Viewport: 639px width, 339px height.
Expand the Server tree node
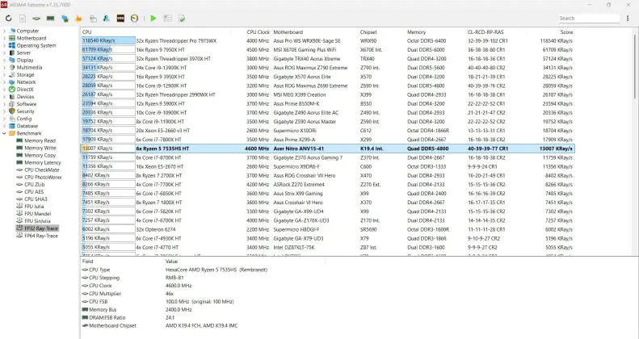(x=4, y=53)
